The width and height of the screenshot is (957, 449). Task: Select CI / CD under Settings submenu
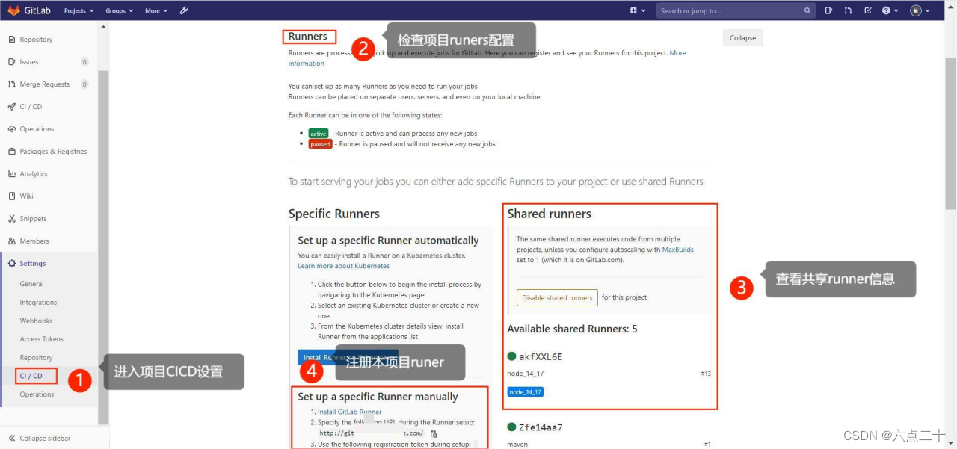[31, 376]
